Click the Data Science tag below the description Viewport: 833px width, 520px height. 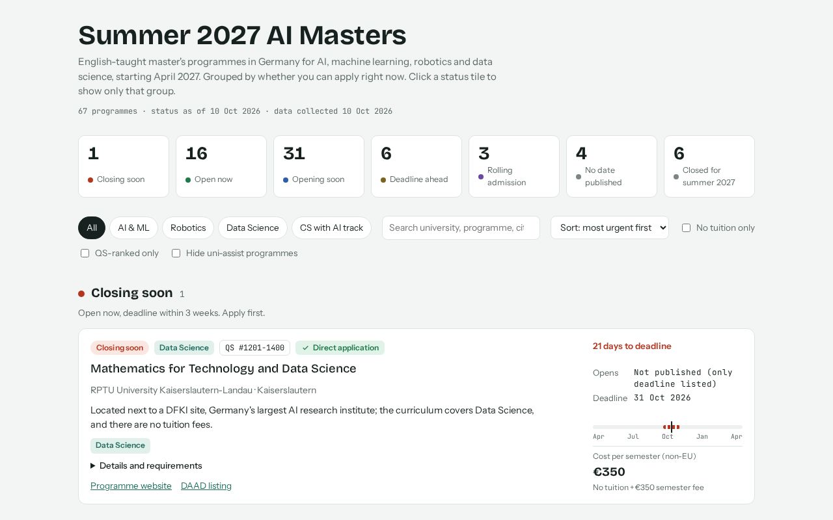120,445
